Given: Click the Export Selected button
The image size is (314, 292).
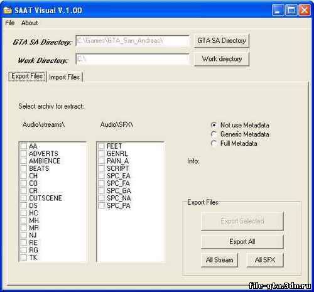Looking at the screenshot, I should [242, 221].
